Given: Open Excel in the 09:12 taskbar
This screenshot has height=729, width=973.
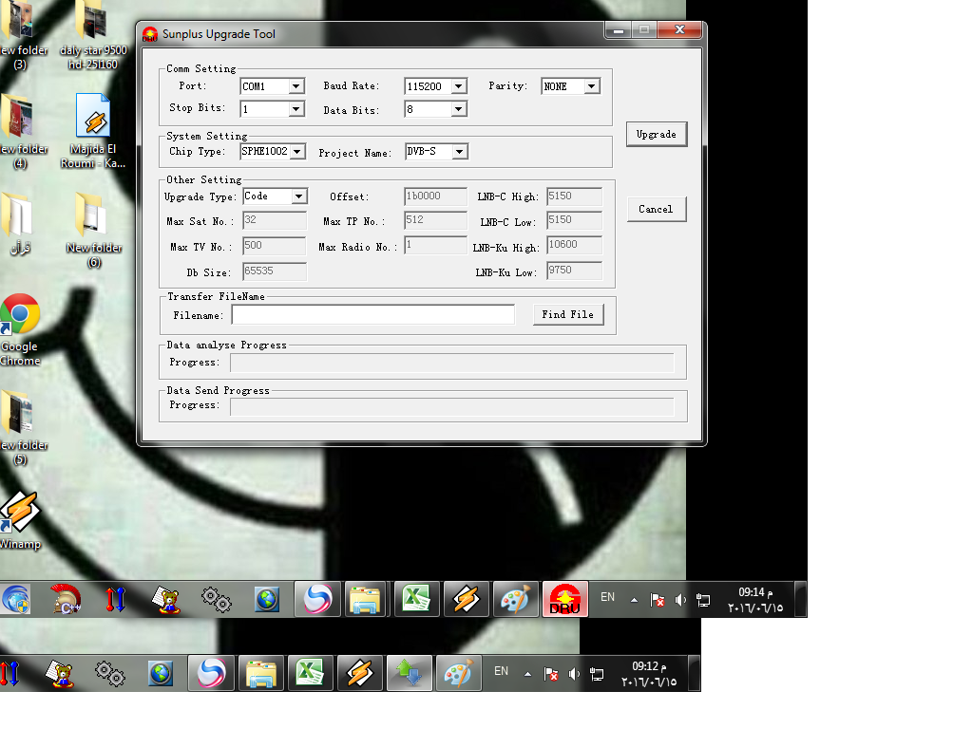Looking at the screenshot, I should 311,673.
